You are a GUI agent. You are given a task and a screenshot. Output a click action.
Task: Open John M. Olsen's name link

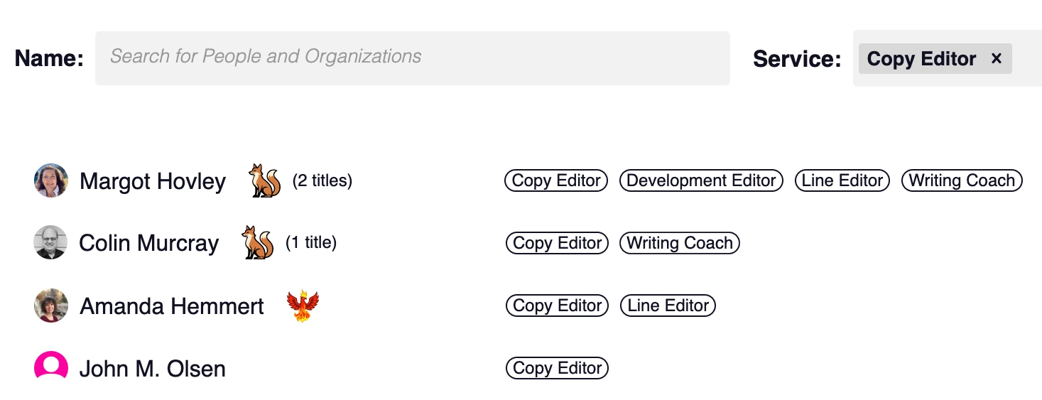(x=153, y=369)
